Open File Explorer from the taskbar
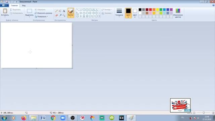 coord(34,118)
